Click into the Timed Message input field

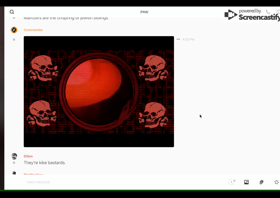coord(113,182)
